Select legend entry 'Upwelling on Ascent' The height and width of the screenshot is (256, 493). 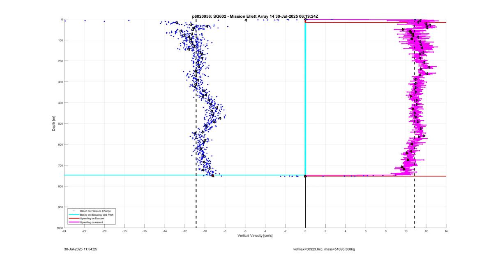pyautogui.click(x=92, y=222)
